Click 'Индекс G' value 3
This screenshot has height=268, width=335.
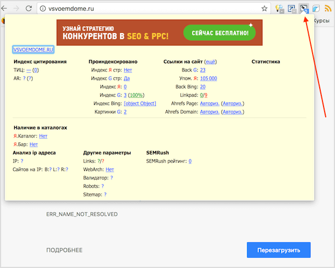coord(125,95)
